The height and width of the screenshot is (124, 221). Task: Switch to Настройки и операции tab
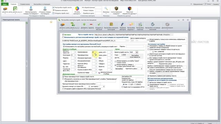(42, 4)
